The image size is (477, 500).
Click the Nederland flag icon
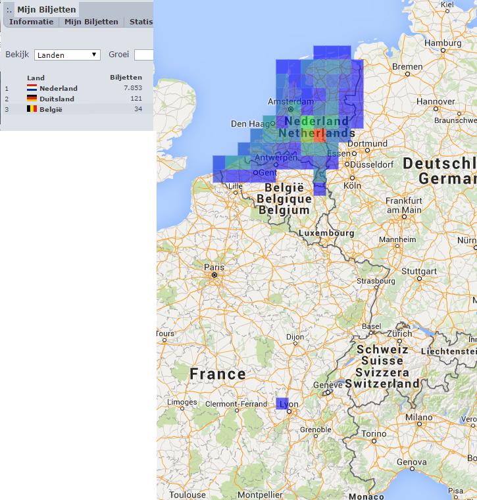(32, 87)
